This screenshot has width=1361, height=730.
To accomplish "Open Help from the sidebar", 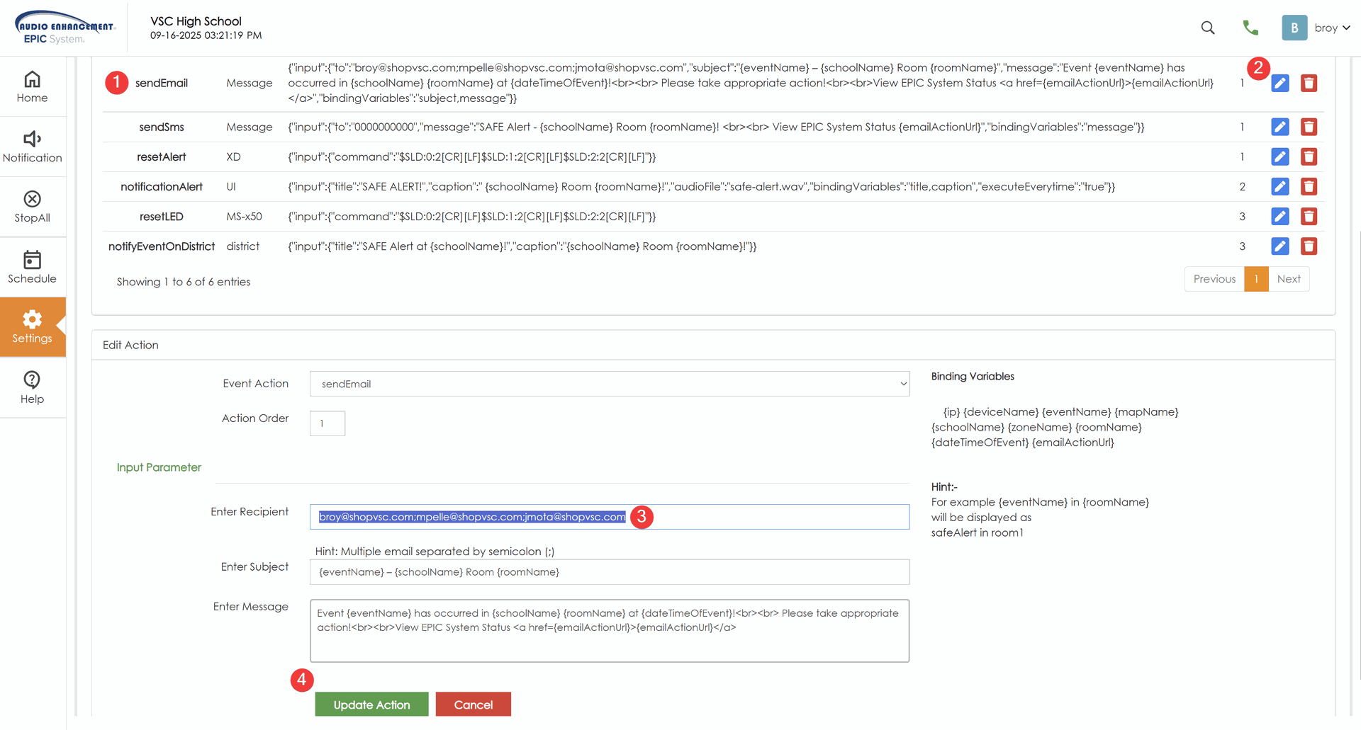I will point(32,388).
